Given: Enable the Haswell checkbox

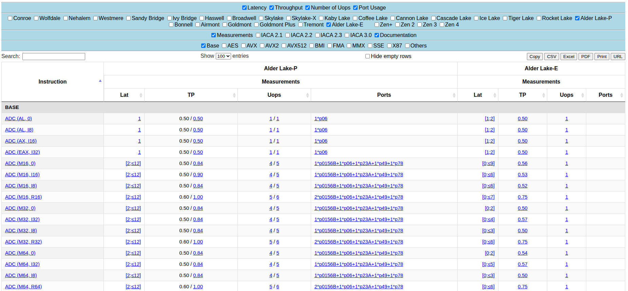Looking at the screenshot, I should coord(202,18).
